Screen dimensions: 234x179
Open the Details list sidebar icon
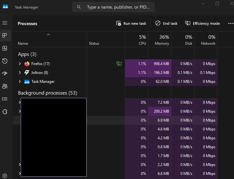pyautogui.click(x=5, y=99)
